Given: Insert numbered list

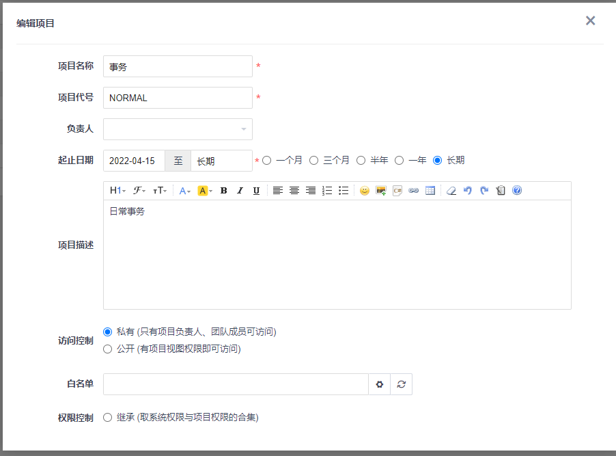Looking at the screenshot, I should (x=327, y=191).
